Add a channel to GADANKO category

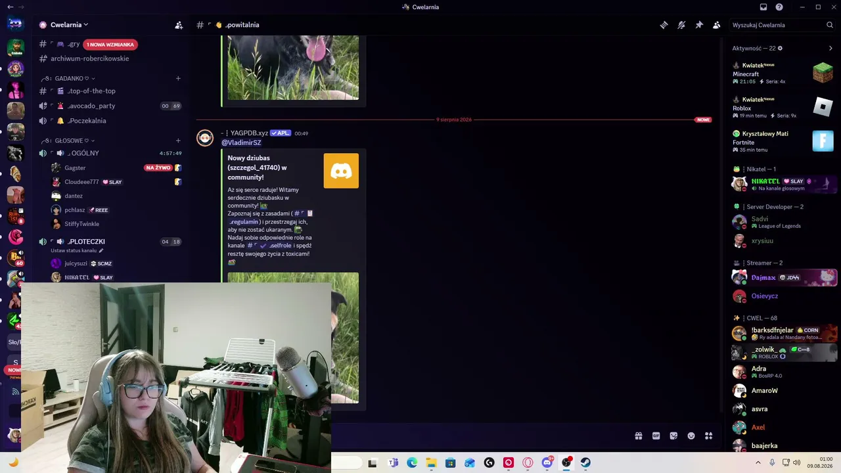point(178,78)
